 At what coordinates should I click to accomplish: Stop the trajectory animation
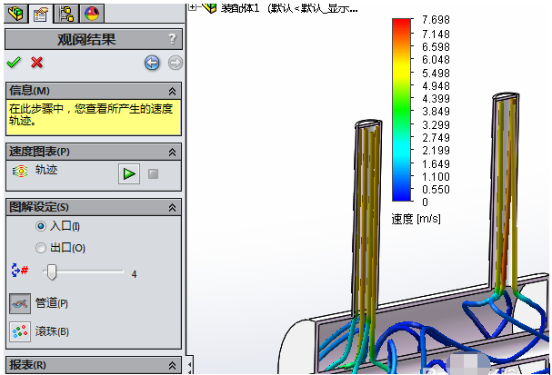(x=153, y=173)
